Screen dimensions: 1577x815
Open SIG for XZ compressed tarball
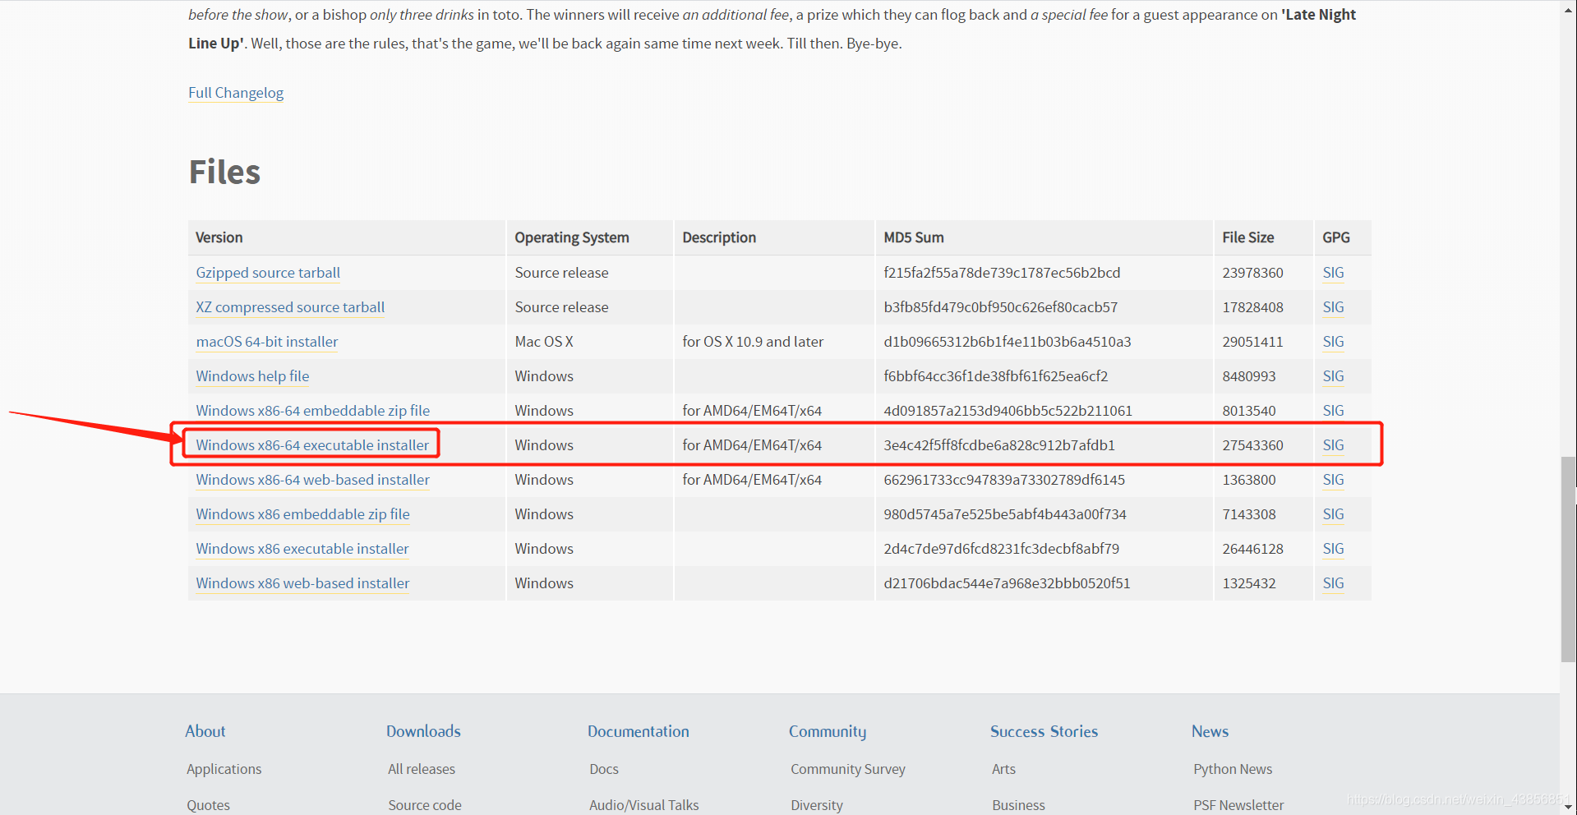[1333, 307]
